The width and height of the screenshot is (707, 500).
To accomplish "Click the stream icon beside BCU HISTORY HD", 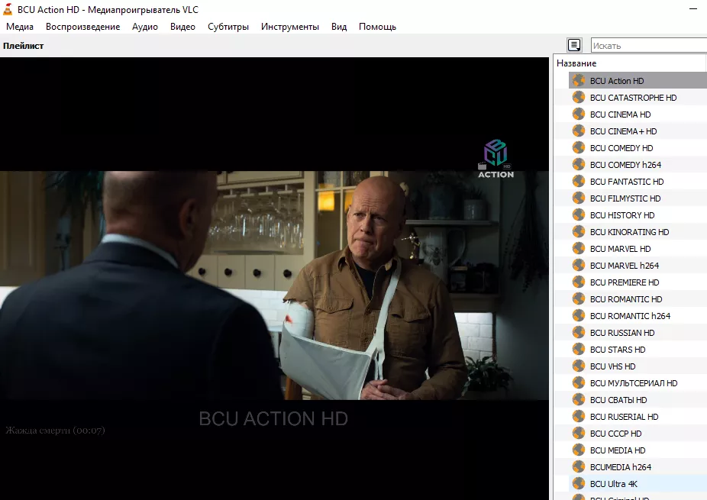I will click(579, 215).
